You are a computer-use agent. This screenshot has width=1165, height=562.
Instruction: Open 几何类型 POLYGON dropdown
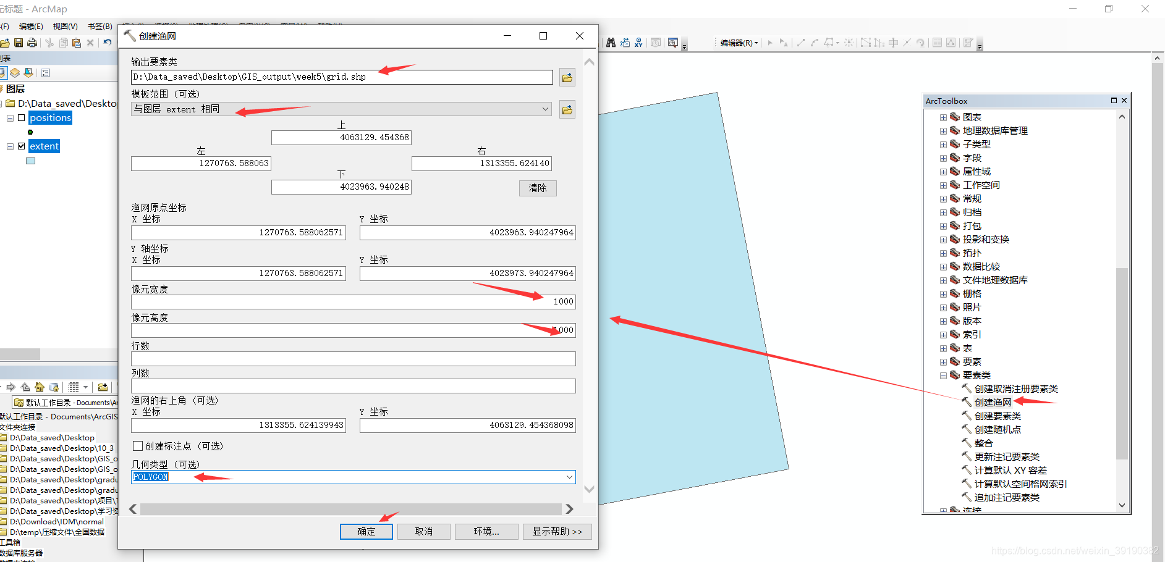point(569,477)
